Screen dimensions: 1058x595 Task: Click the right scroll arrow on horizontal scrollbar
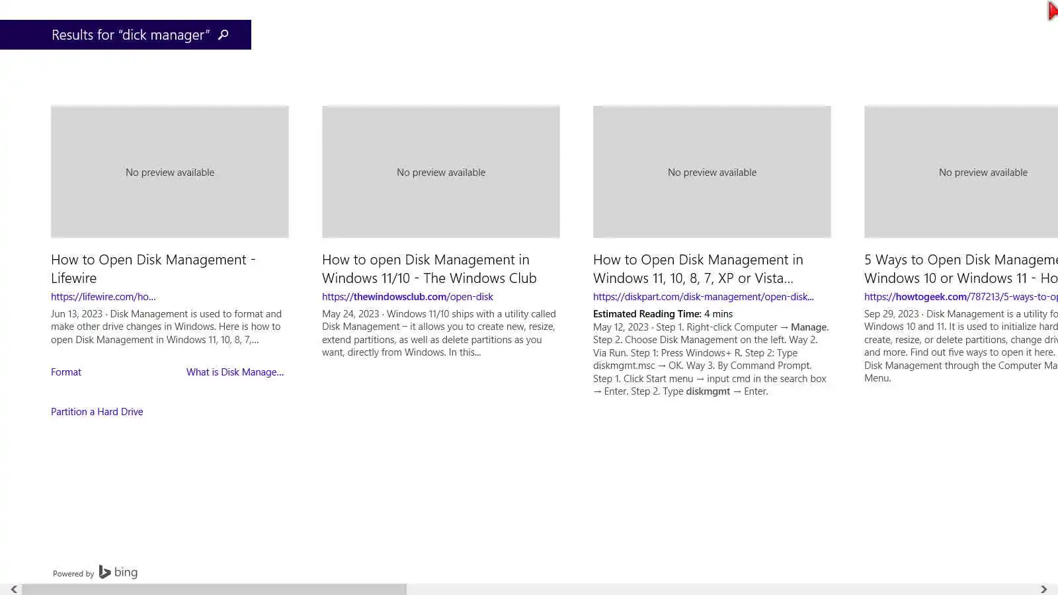pyautogui.click(x=1043, y=589)
